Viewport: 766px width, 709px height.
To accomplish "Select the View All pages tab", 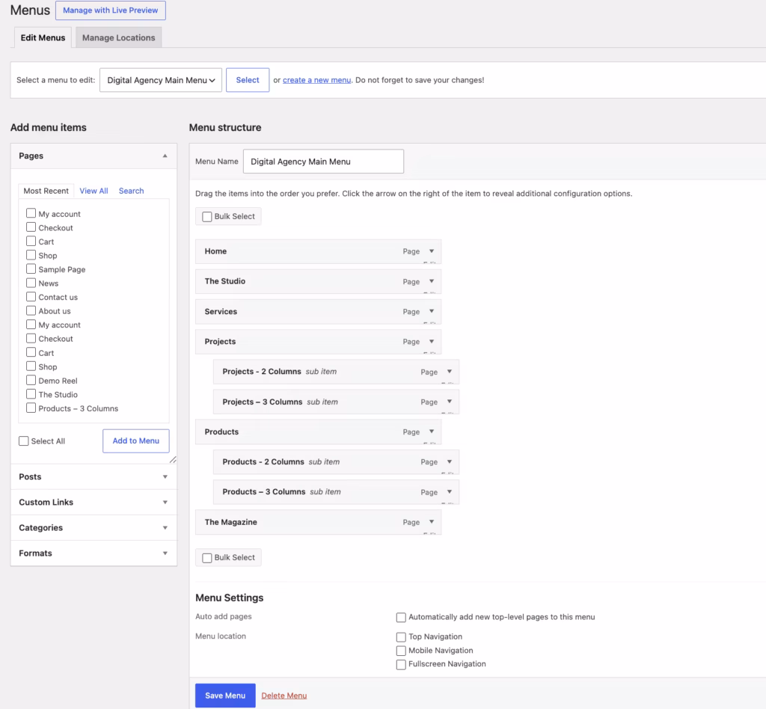I will (94, 191).
